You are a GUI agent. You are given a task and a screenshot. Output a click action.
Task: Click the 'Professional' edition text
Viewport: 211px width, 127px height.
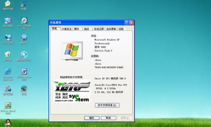coord(102,43)
